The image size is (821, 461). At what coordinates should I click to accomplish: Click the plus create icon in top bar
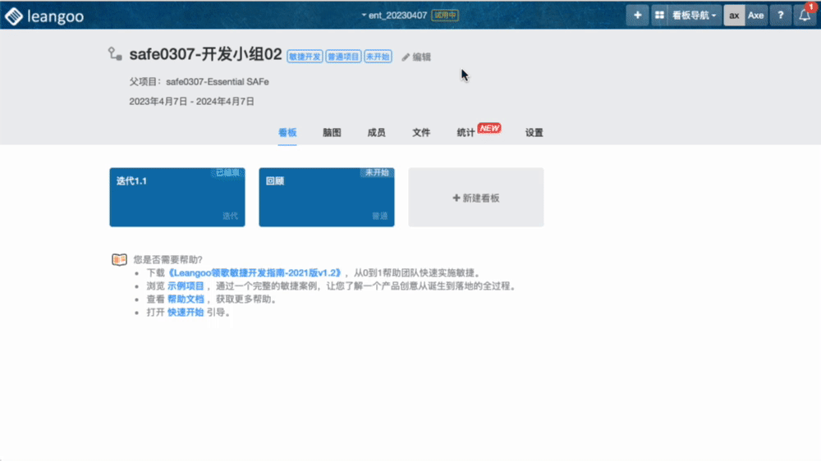(637, 16)
